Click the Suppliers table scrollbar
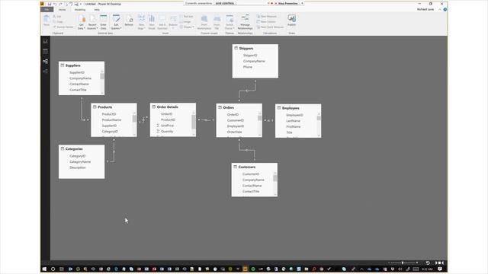This screenshot has width=488, height=274. (102, 76)
